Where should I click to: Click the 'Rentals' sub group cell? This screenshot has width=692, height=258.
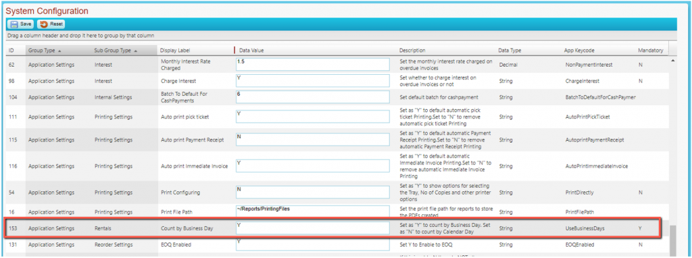(103, 229)
